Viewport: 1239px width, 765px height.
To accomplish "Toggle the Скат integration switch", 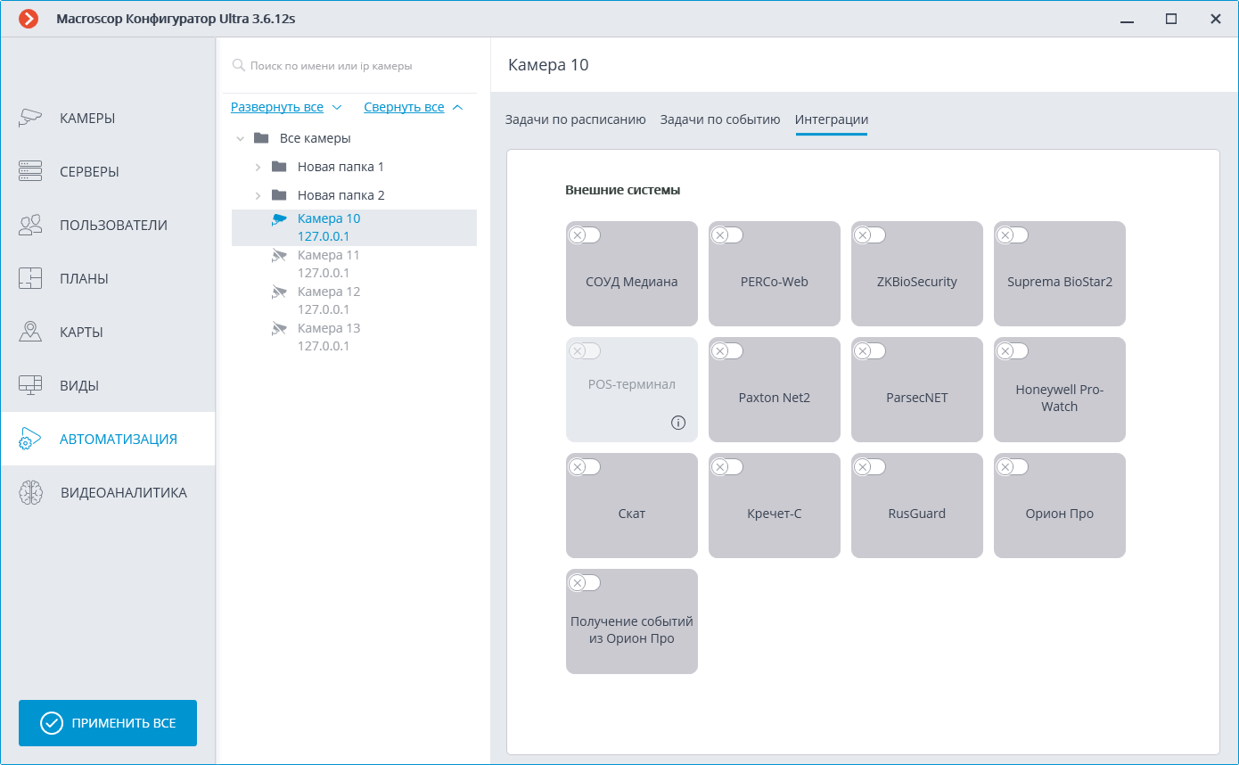I will (585, 467).
